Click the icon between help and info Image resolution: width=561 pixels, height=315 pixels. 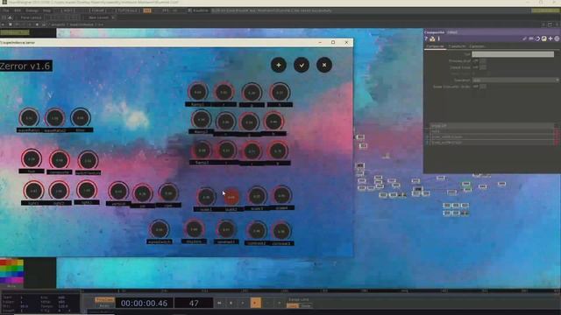[x=432, y=38]
